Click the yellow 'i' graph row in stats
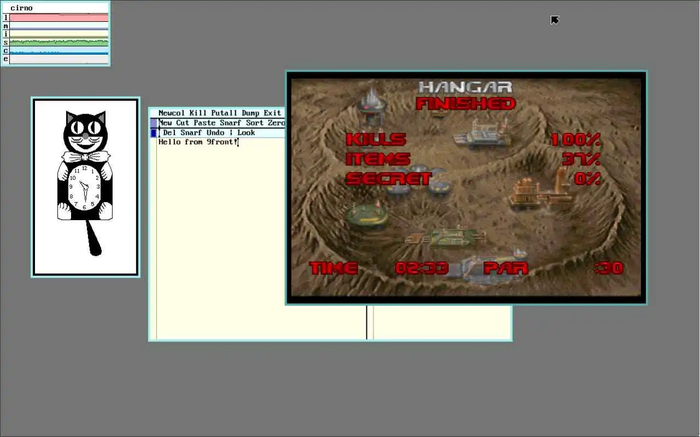Viewport: 700px width, 437px height. coord(59,34)
